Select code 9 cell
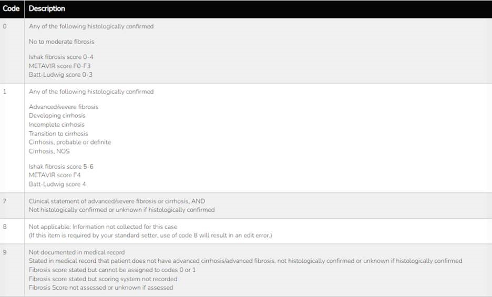 click(12, 270)
